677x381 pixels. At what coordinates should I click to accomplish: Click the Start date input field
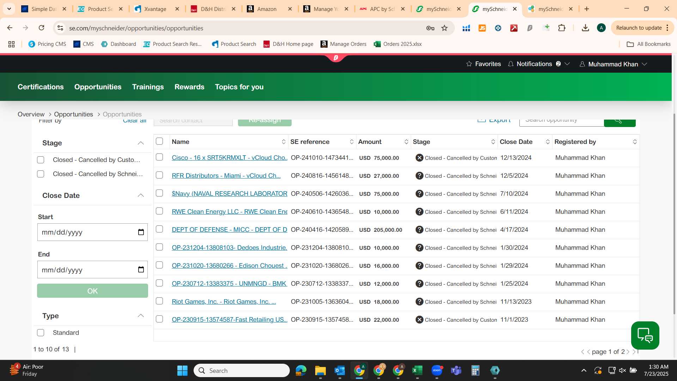(x=92, y=232)
